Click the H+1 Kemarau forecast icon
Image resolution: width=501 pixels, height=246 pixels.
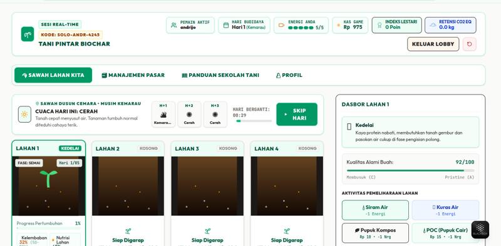click(163, 115)
